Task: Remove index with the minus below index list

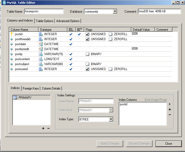Action: click(x=48, y=128)
